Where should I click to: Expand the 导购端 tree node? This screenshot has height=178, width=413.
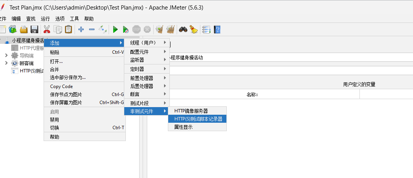[7, 55]
